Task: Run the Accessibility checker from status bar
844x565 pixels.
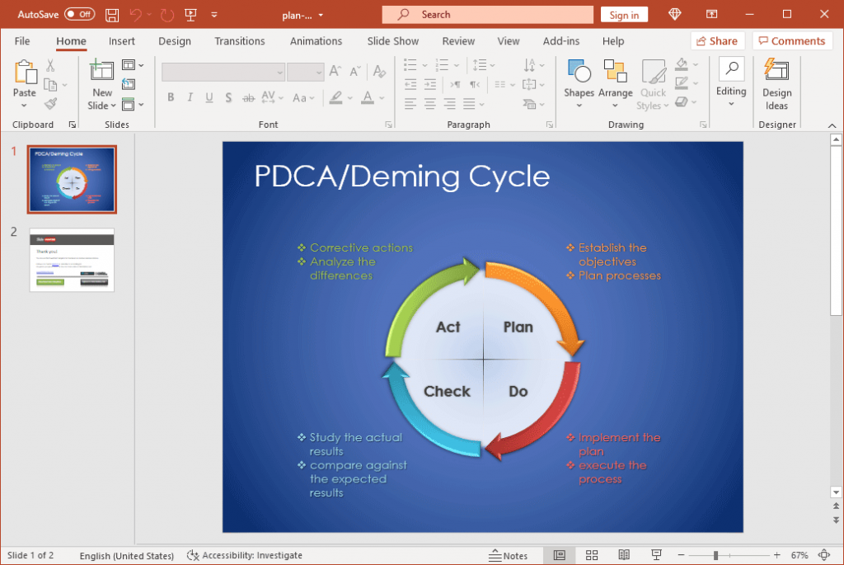Action: [x=245, y=555]
